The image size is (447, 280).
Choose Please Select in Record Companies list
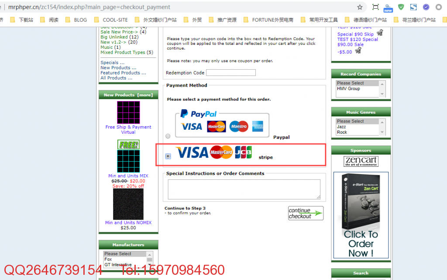358,83
